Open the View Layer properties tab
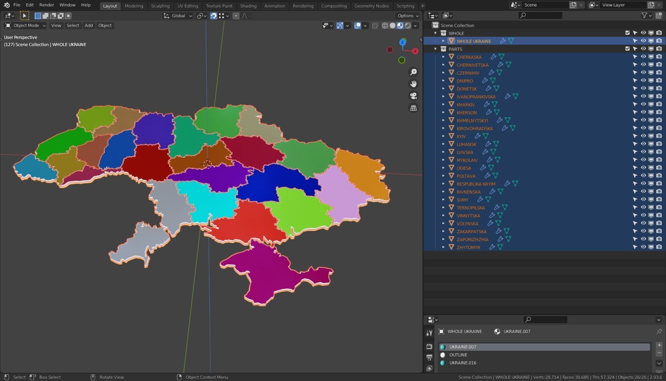This screenshot has width=666, height=381. point(429,368)
